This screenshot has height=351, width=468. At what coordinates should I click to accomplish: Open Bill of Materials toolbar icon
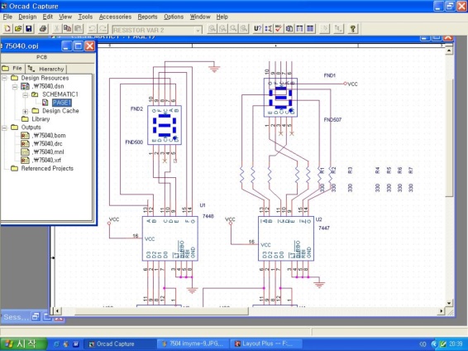(310, 29)
